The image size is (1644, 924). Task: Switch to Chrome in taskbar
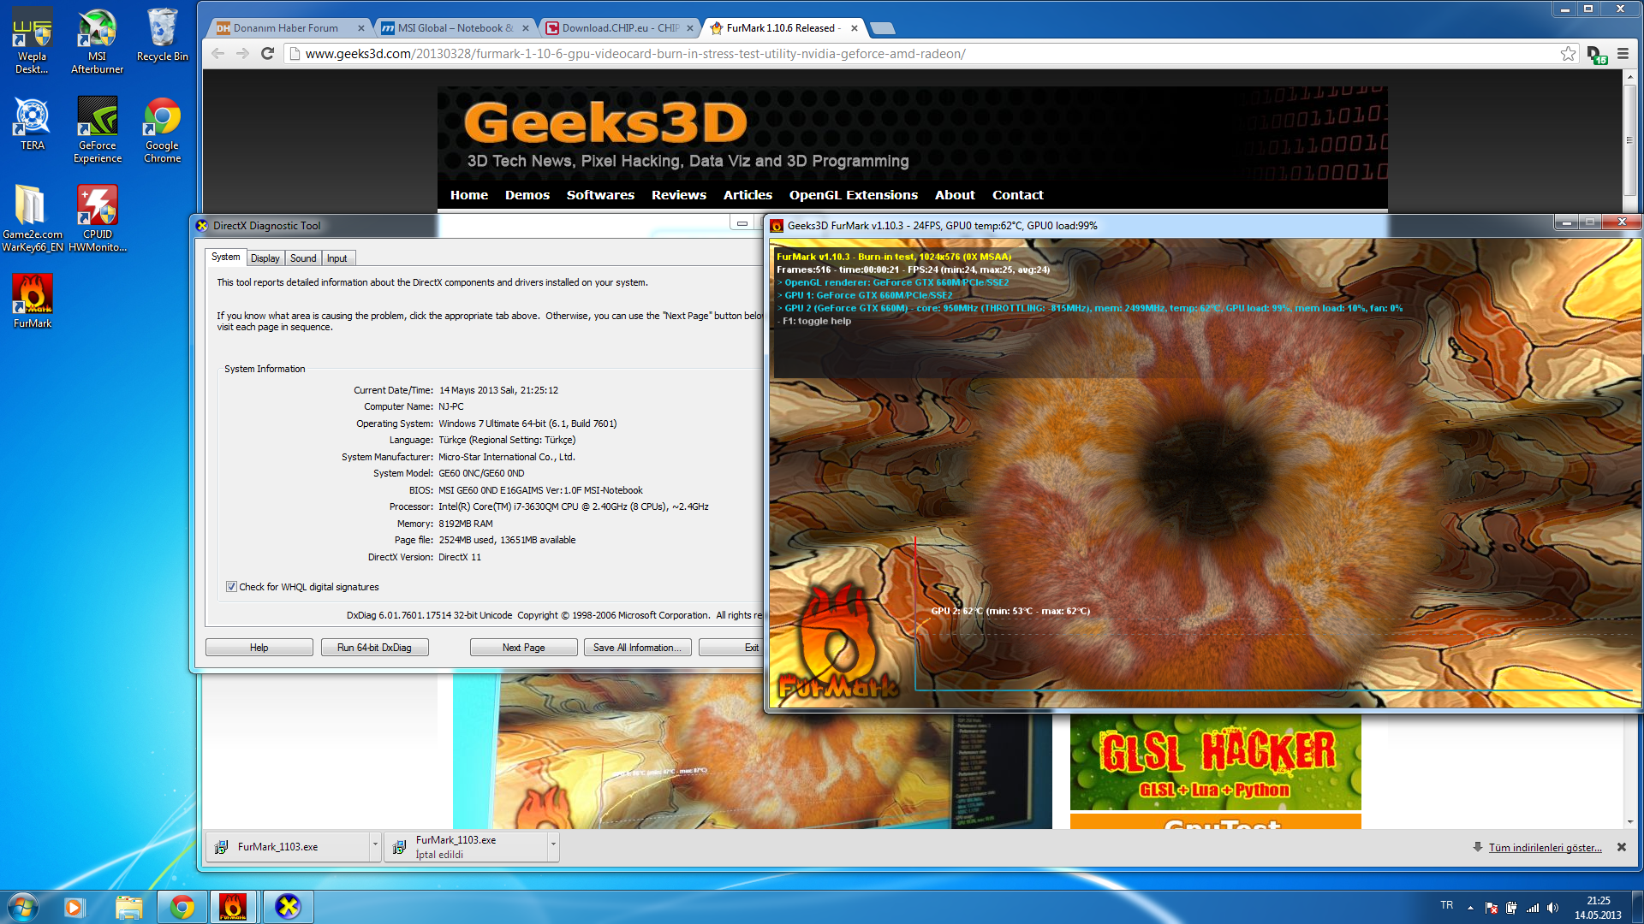click(182, 907)
